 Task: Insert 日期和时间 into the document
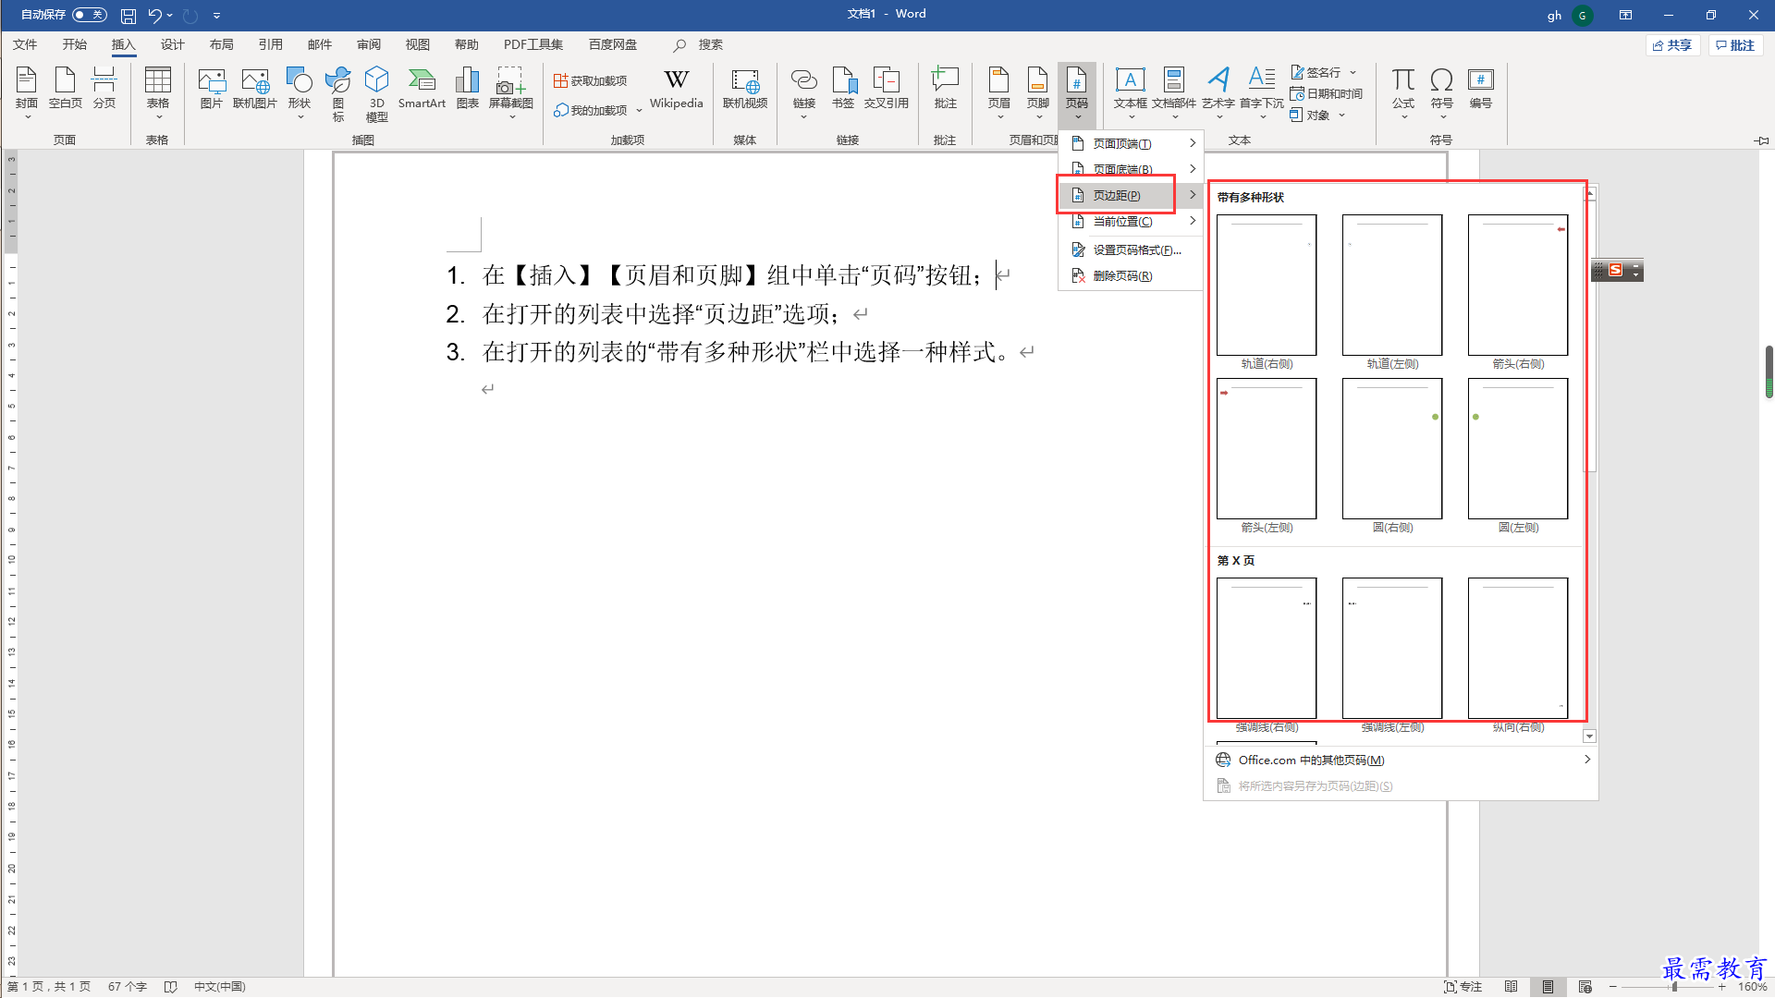[1326, 93]
